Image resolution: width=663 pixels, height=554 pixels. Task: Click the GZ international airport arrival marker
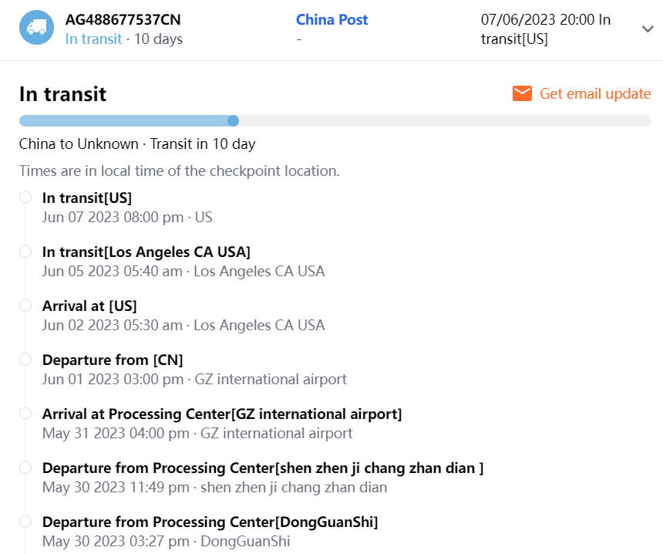(x=25, y=414)
